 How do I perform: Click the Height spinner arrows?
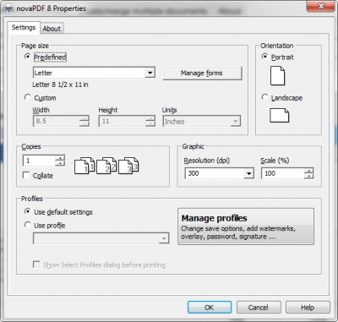150,121
